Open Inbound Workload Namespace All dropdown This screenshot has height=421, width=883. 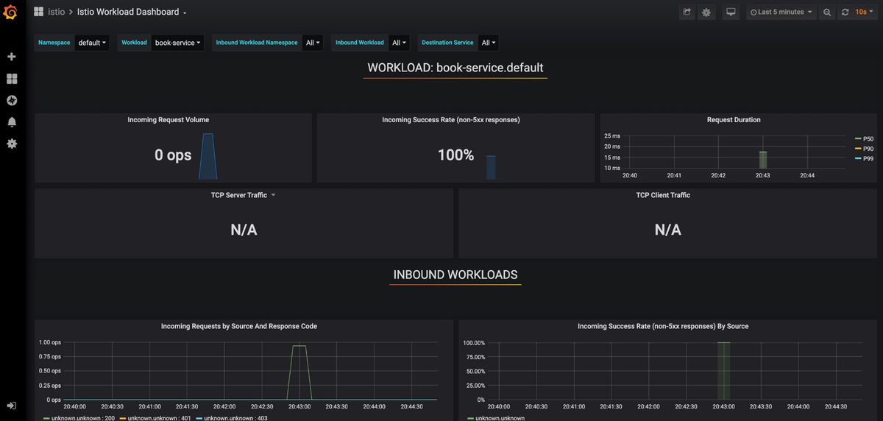(x=313, y=43)
